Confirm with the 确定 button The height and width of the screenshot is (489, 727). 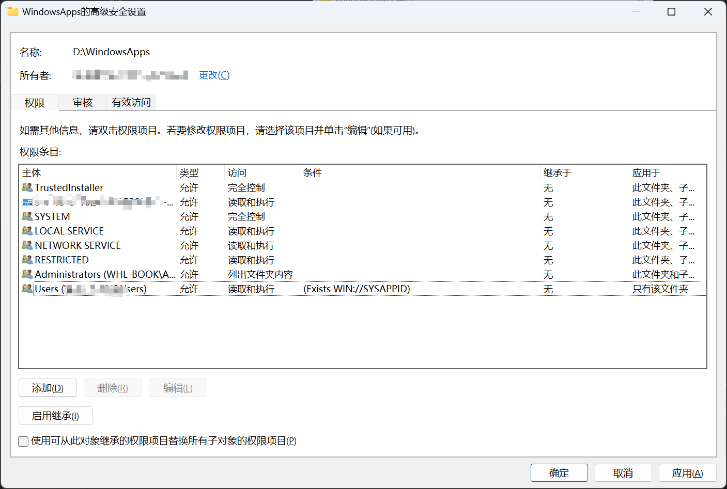pyautogui.click(x=559, y=472)
